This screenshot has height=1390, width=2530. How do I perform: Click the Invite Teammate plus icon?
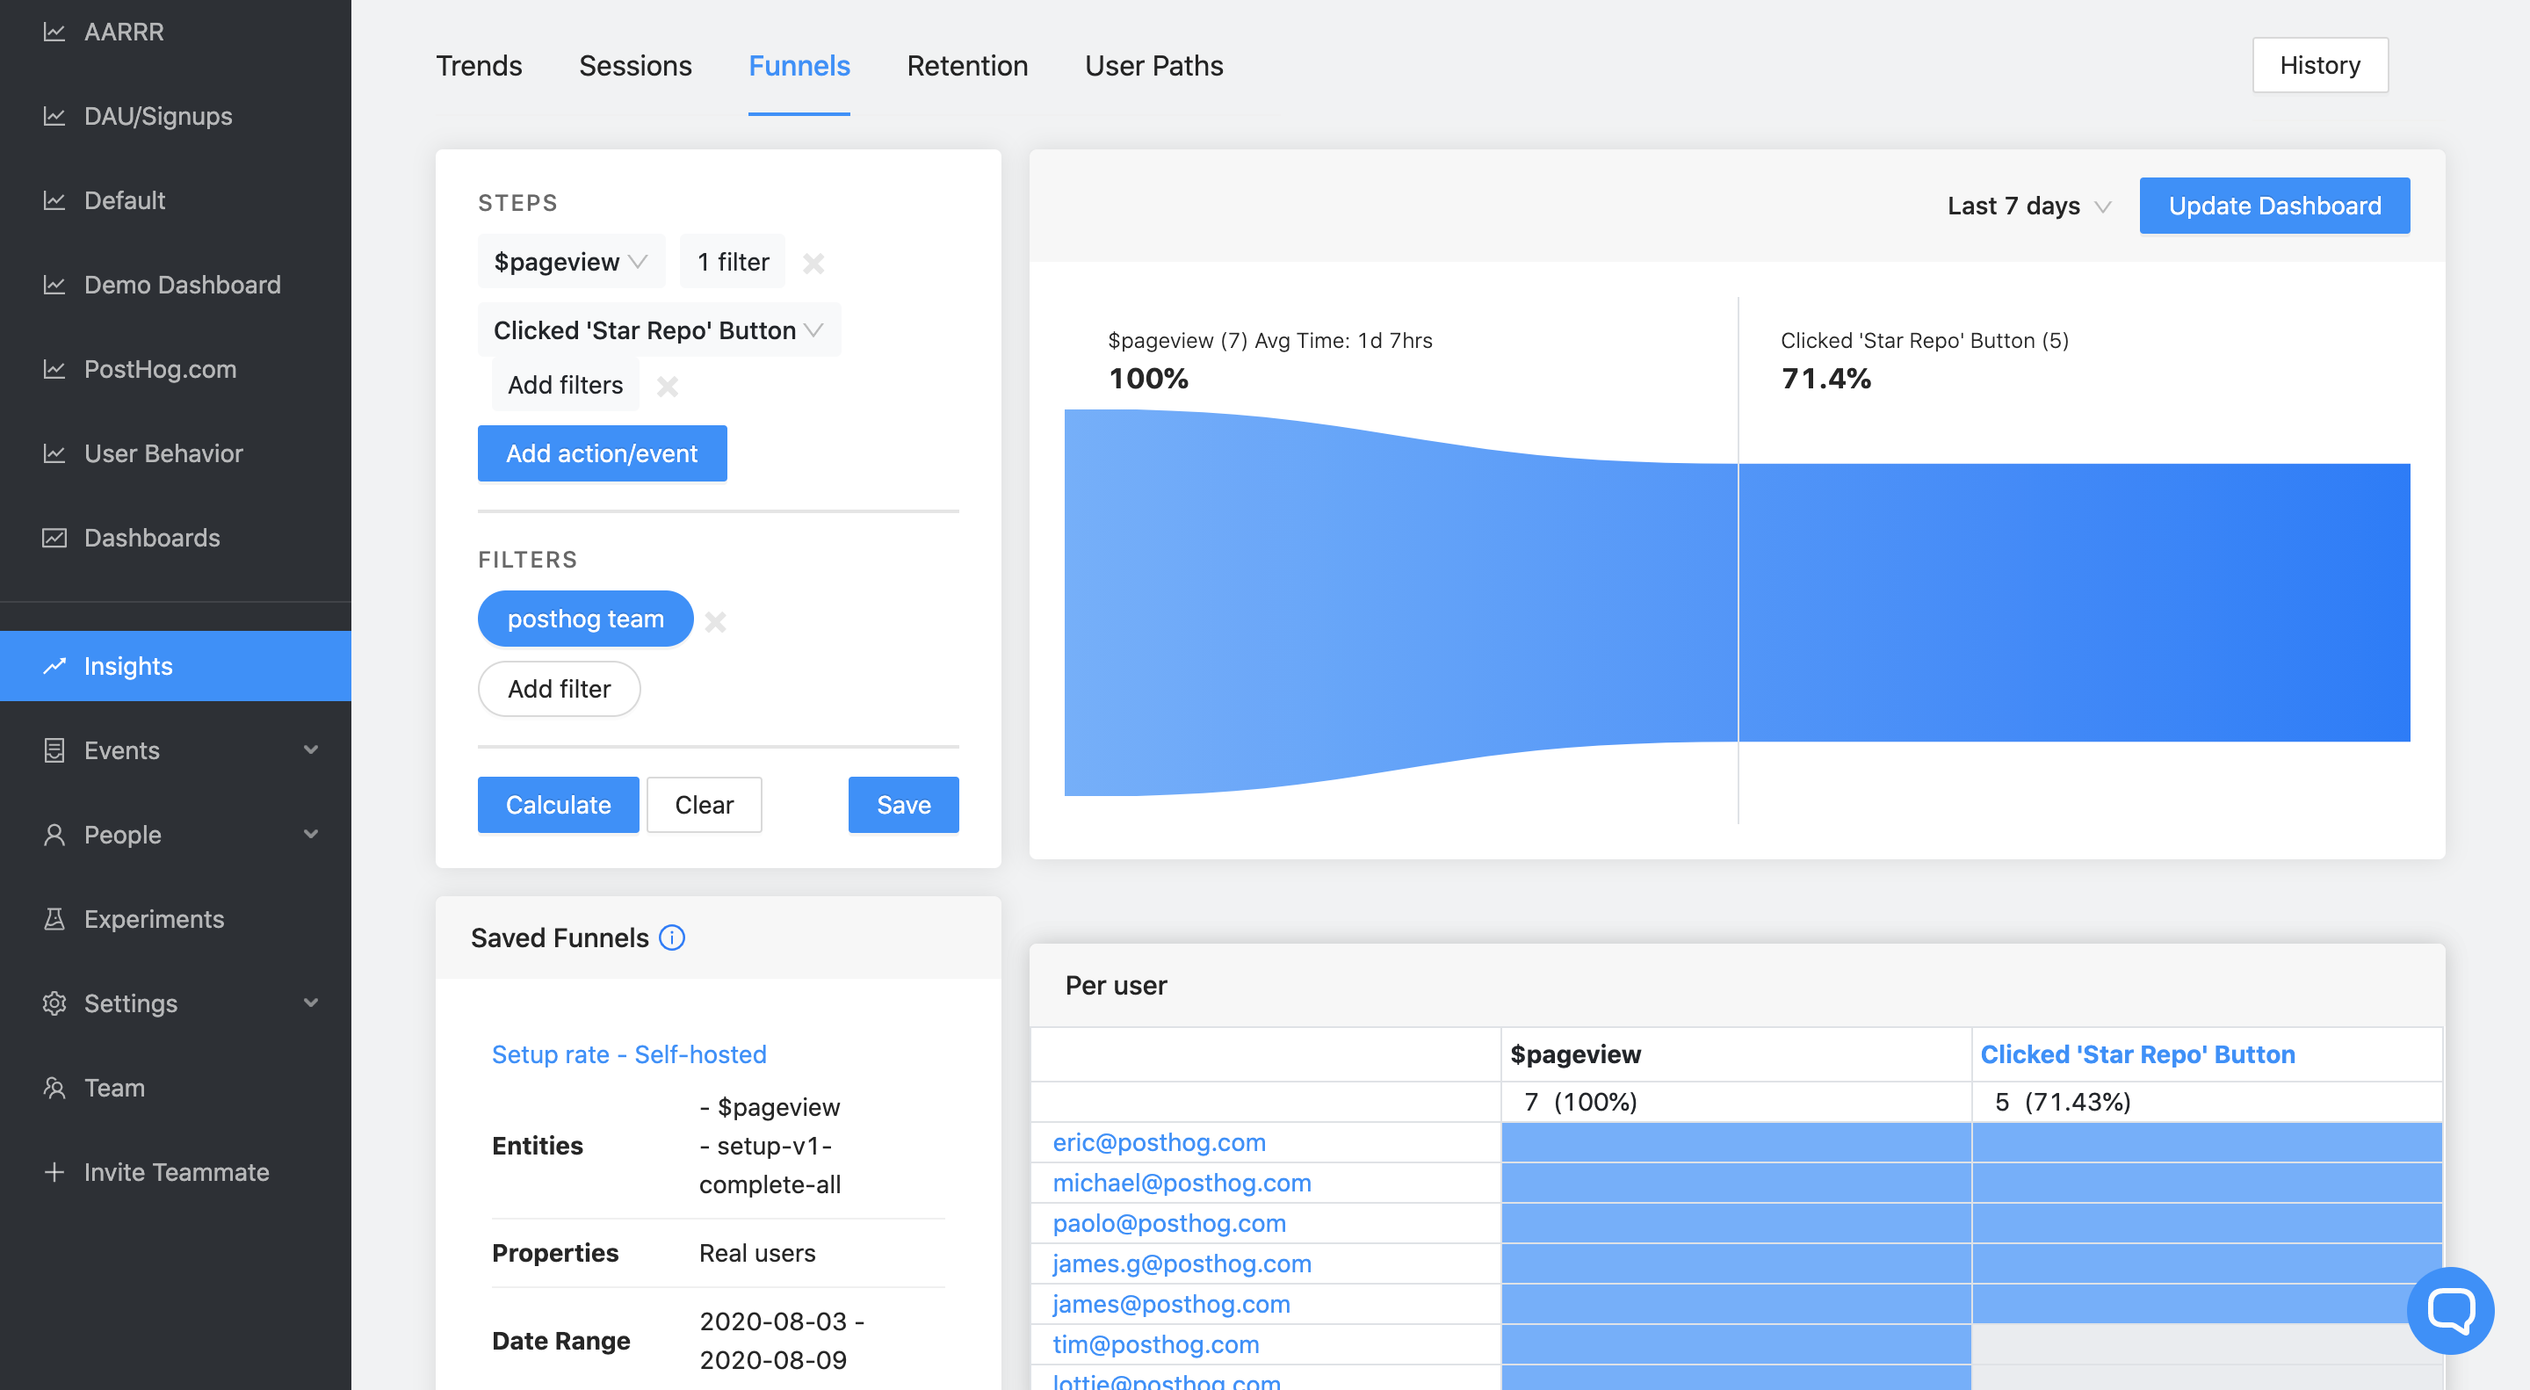[x=55, y=1172]
